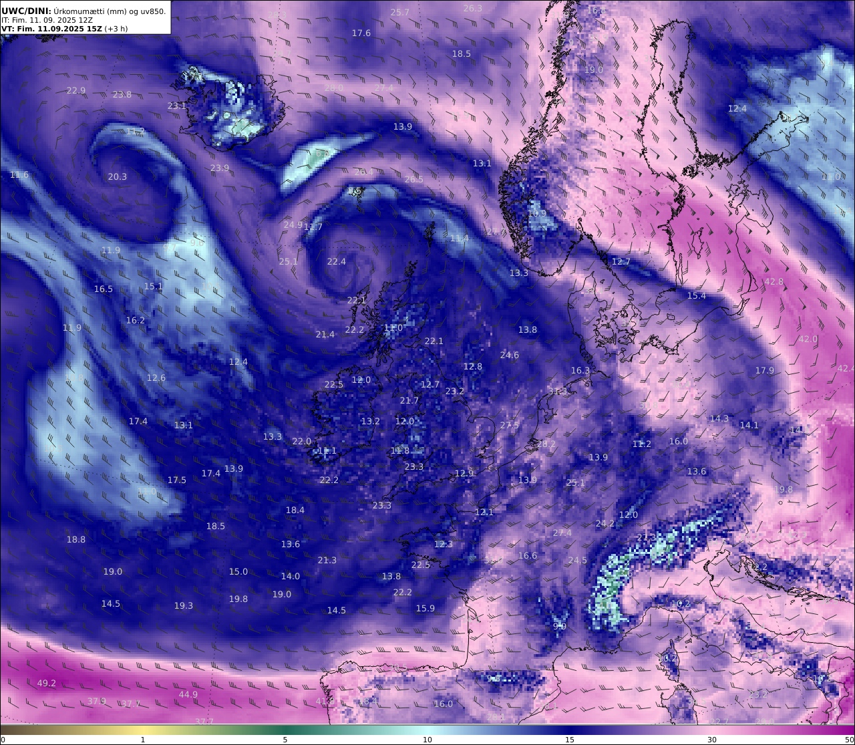Click the 20.3 value label
The image size is (855, 745).
118,176
